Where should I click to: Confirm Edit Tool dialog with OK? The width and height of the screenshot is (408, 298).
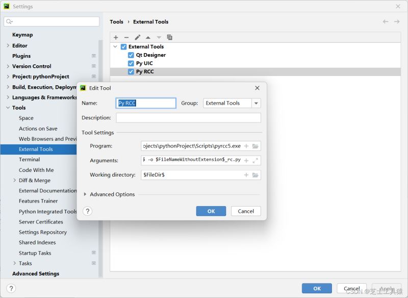pyautogui.click(x=211, y=211)
